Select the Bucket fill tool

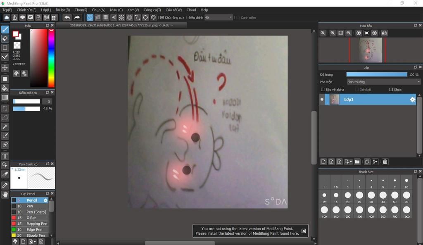[5, 88]
